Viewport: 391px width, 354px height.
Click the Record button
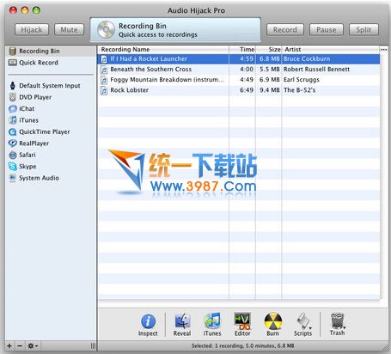tap(285, 29)
